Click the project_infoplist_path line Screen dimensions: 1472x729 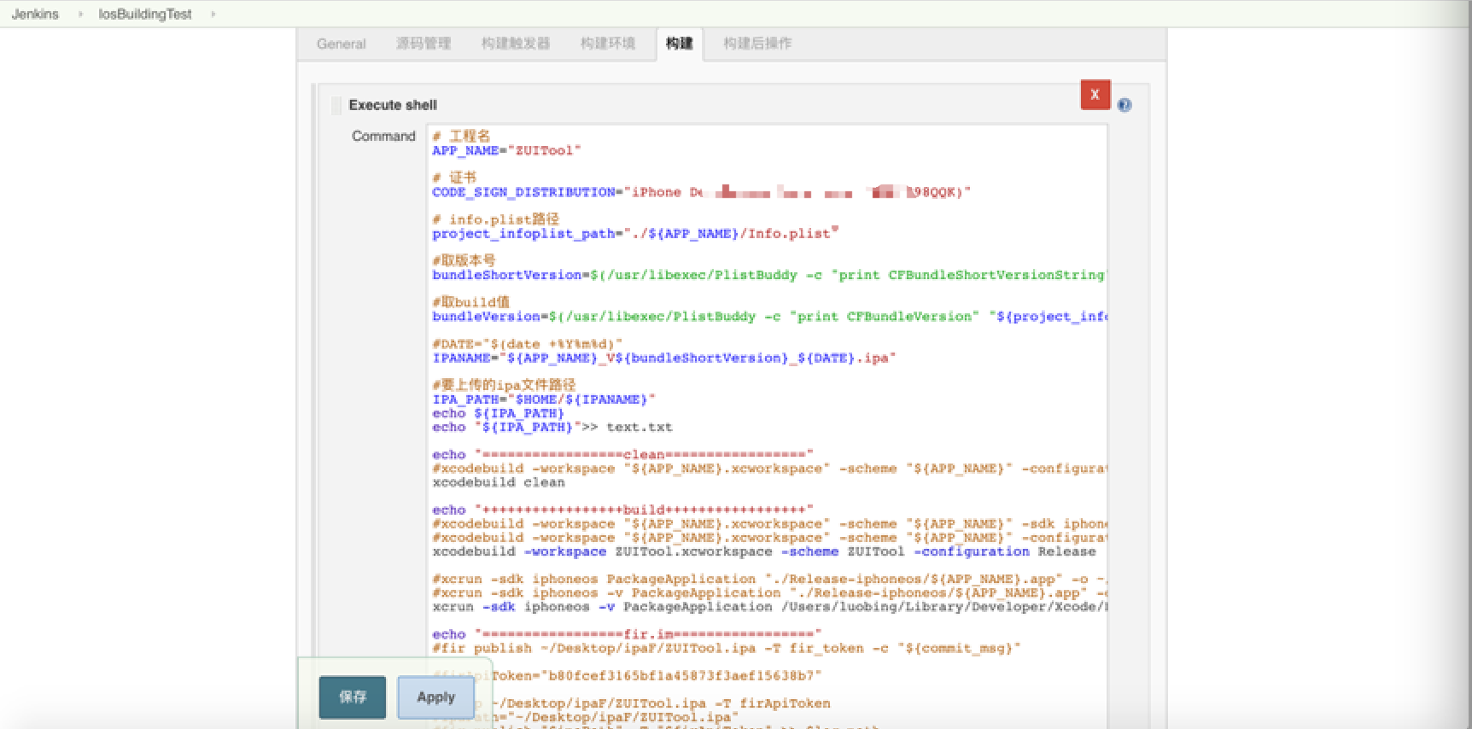point(635,233)
